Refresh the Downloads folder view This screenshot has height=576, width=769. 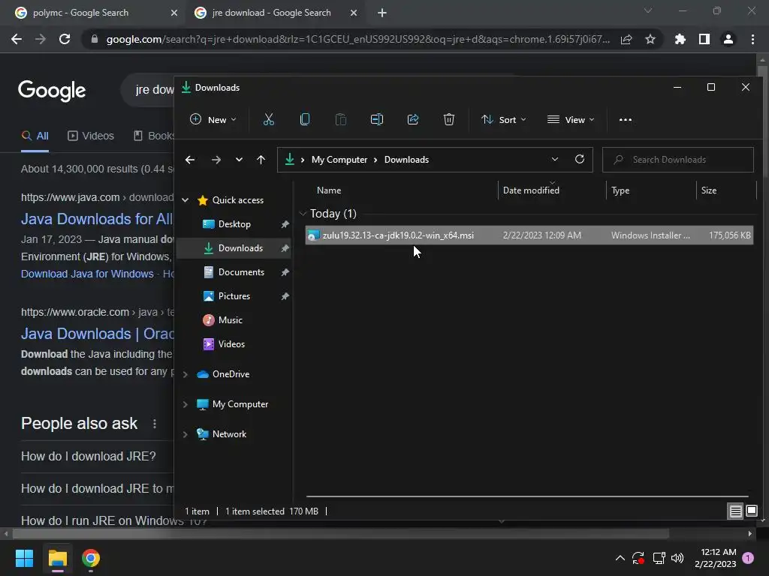click(x=580, y=159)
